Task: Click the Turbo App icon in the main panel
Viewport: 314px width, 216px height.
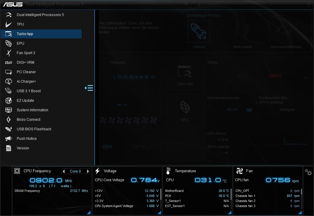Action: (x=185, y=72)
